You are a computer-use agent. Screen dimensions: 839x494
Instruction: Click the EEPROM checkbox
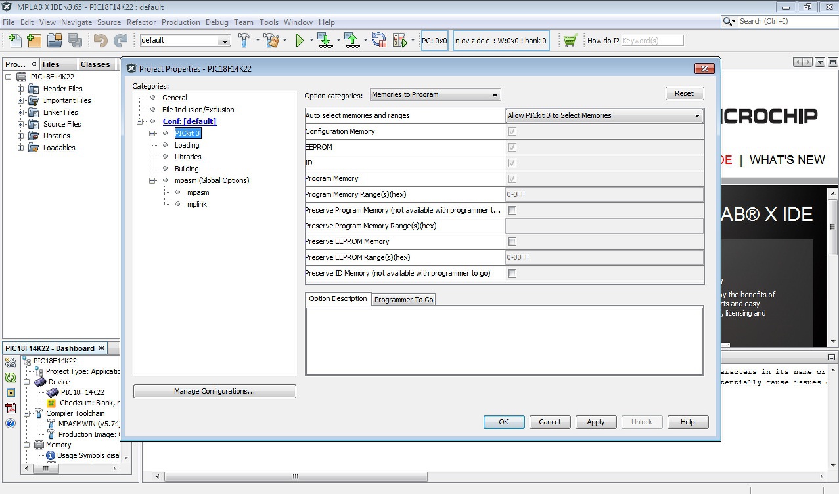[x=512, y=147]
